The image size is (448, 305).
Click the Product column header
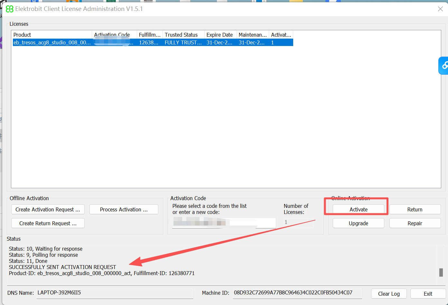click(x=52, y=35)
